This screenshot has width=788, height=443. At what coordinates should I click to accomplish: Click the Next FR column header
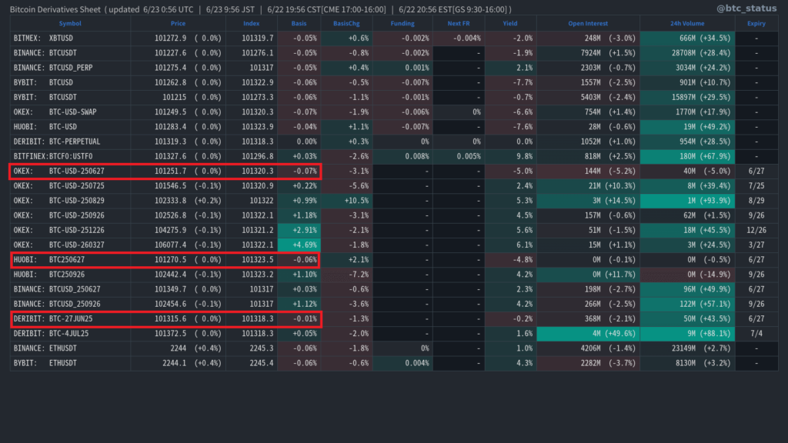459,24
